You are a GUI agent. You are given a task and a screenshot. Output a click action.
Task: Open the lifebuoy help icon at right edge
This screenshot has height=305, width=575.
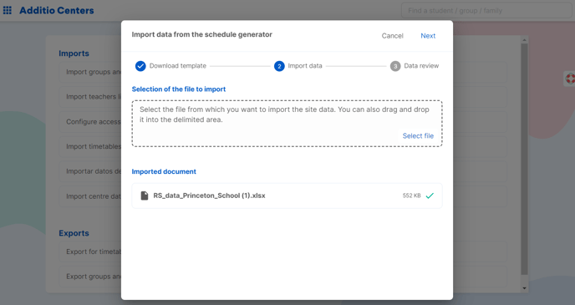pos(570,79)
